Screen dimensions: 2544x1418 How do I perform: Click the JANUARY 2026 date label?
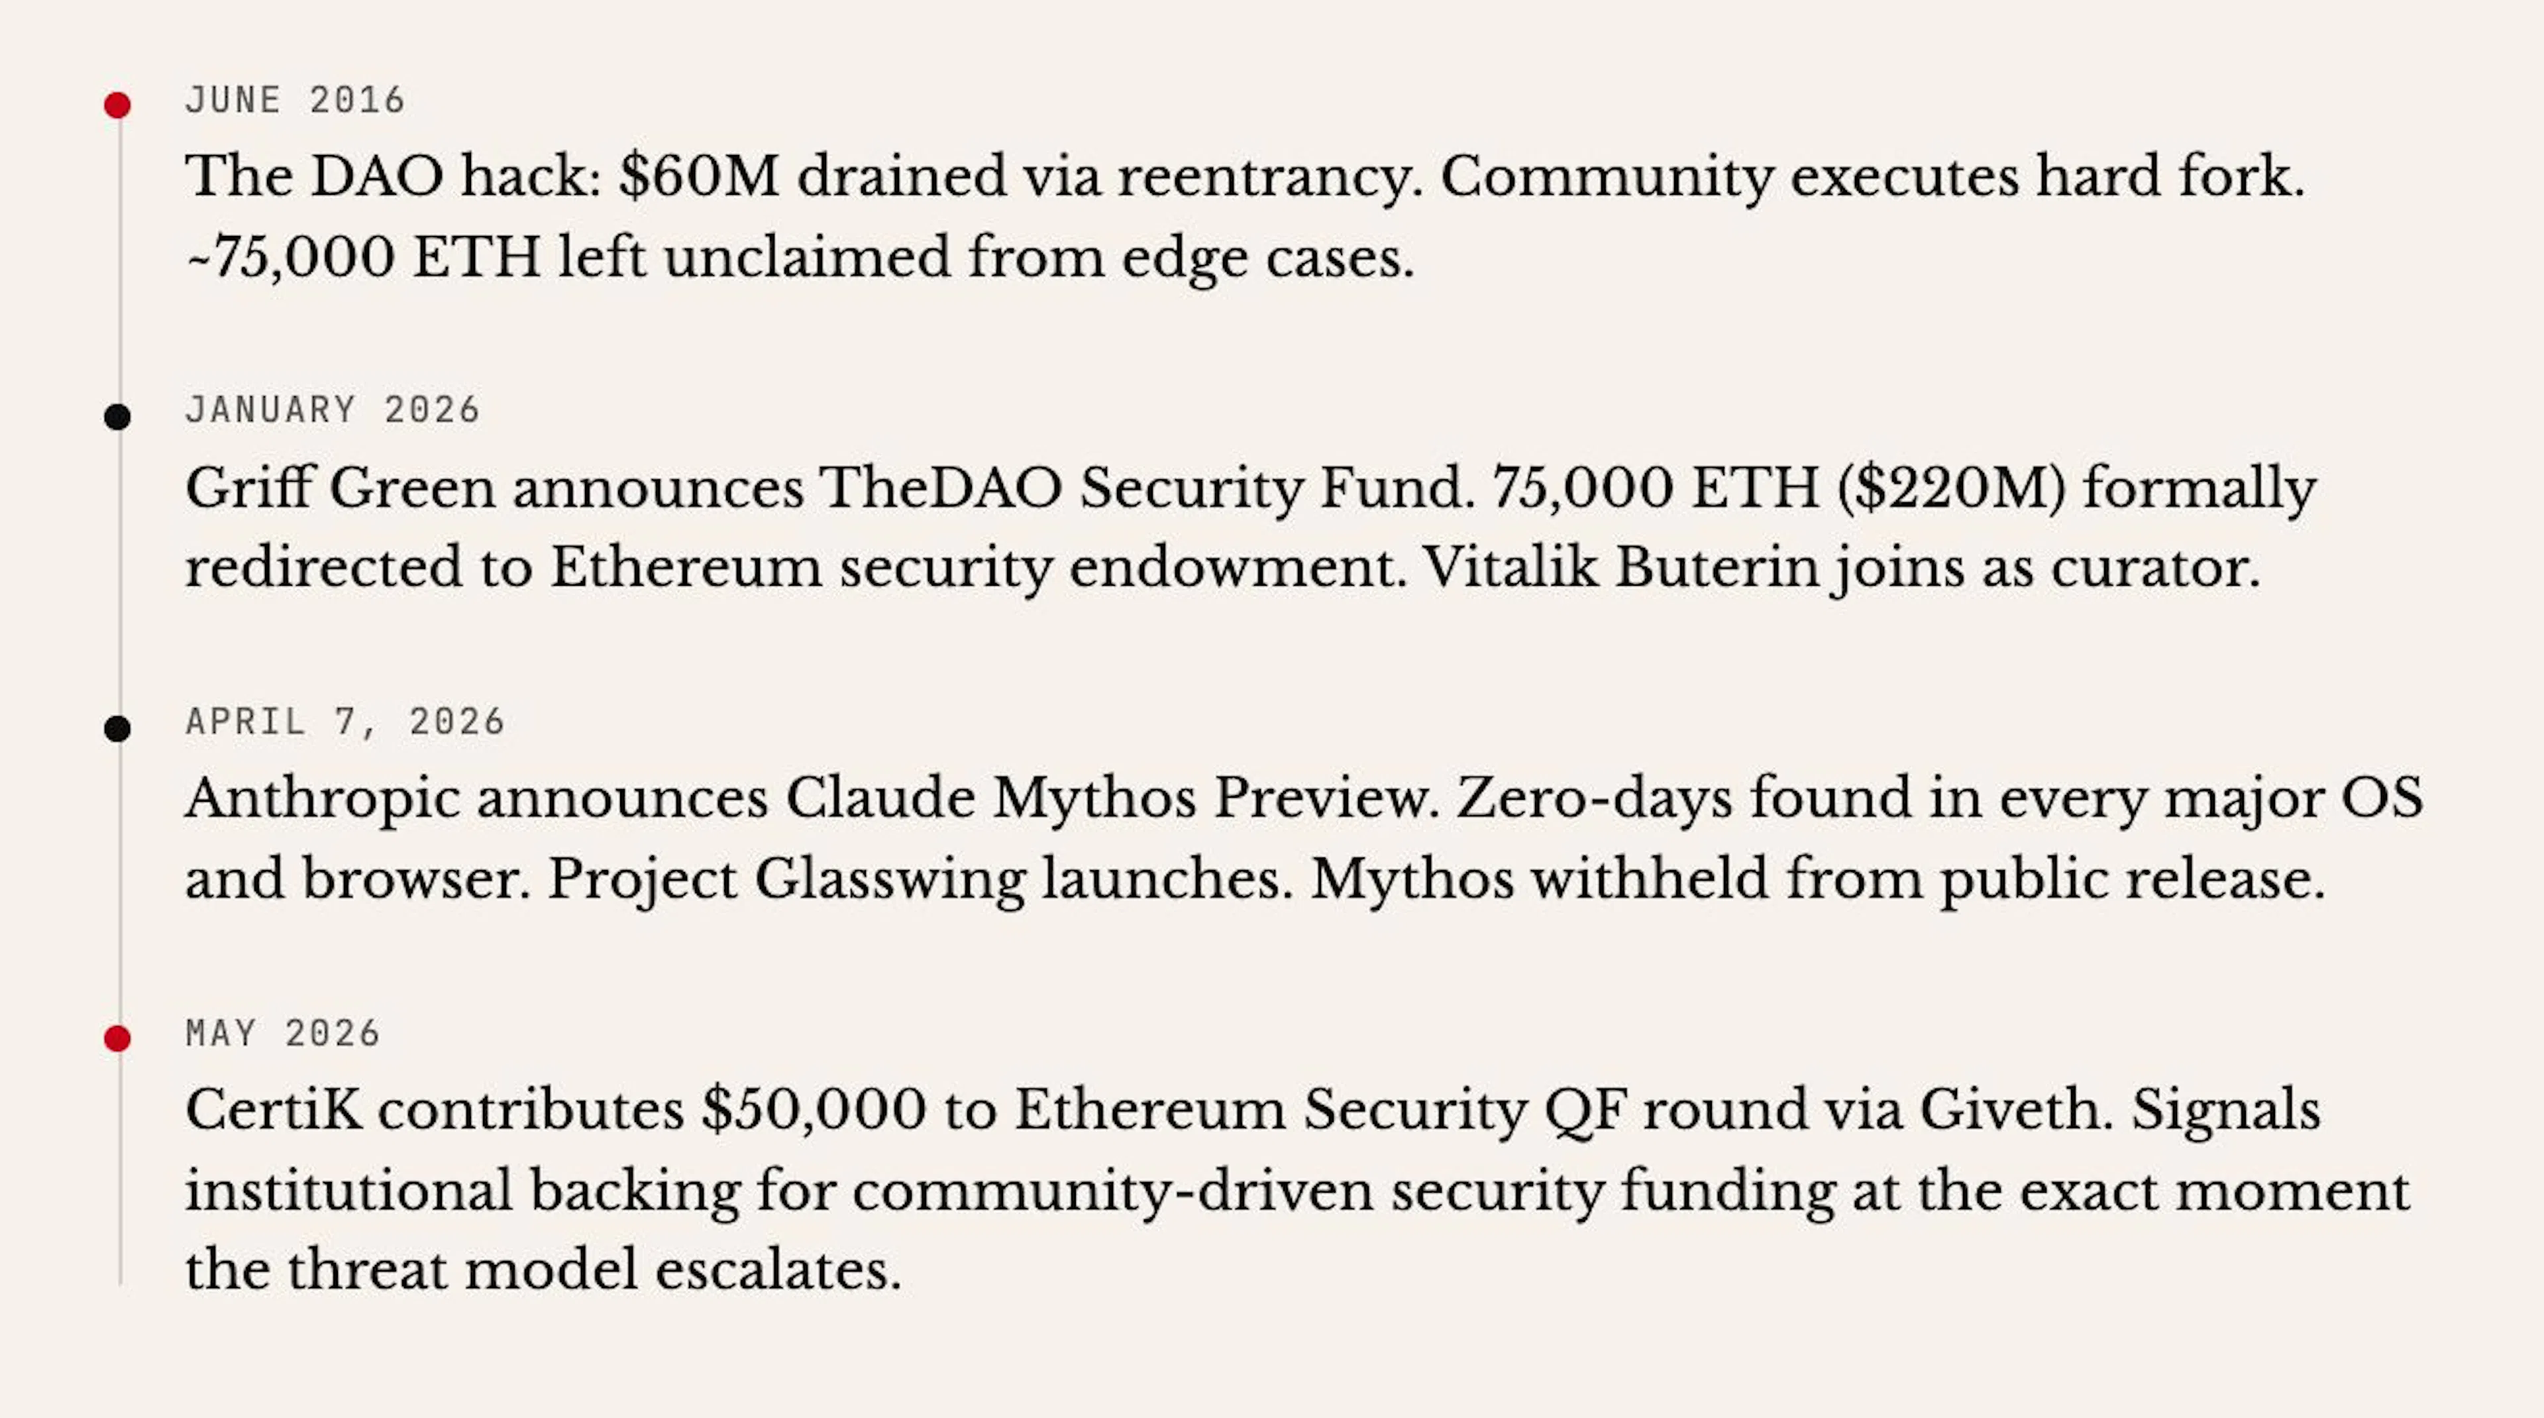tap(333, 409)
